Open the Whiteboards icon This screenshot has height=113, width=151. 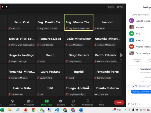coord(87,101)
